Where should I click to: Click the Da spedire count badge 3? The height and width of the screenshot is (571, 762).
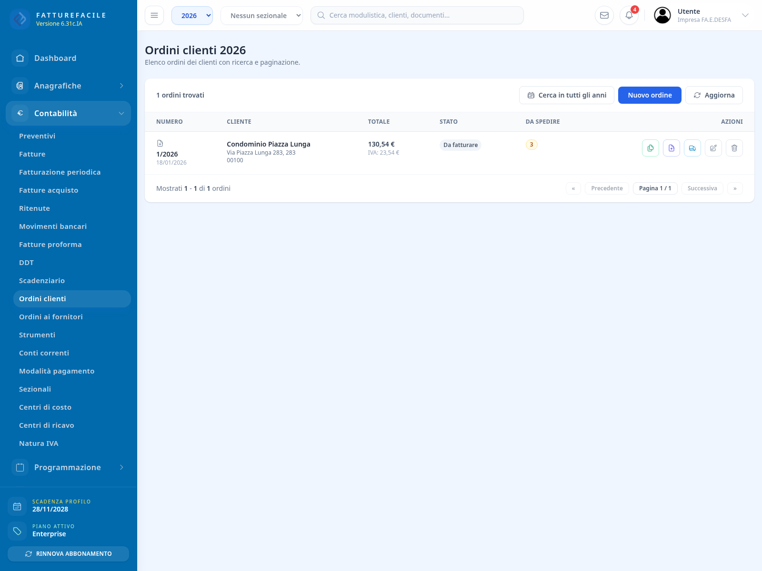[x=531, y=145]
